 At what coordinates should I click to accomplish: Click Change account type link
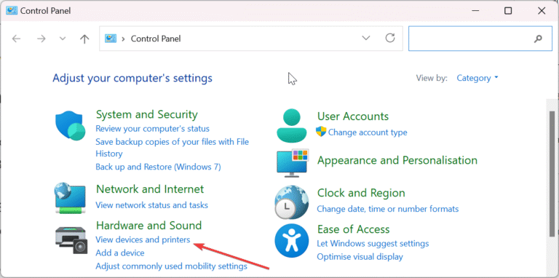click(x=368, y=132)
